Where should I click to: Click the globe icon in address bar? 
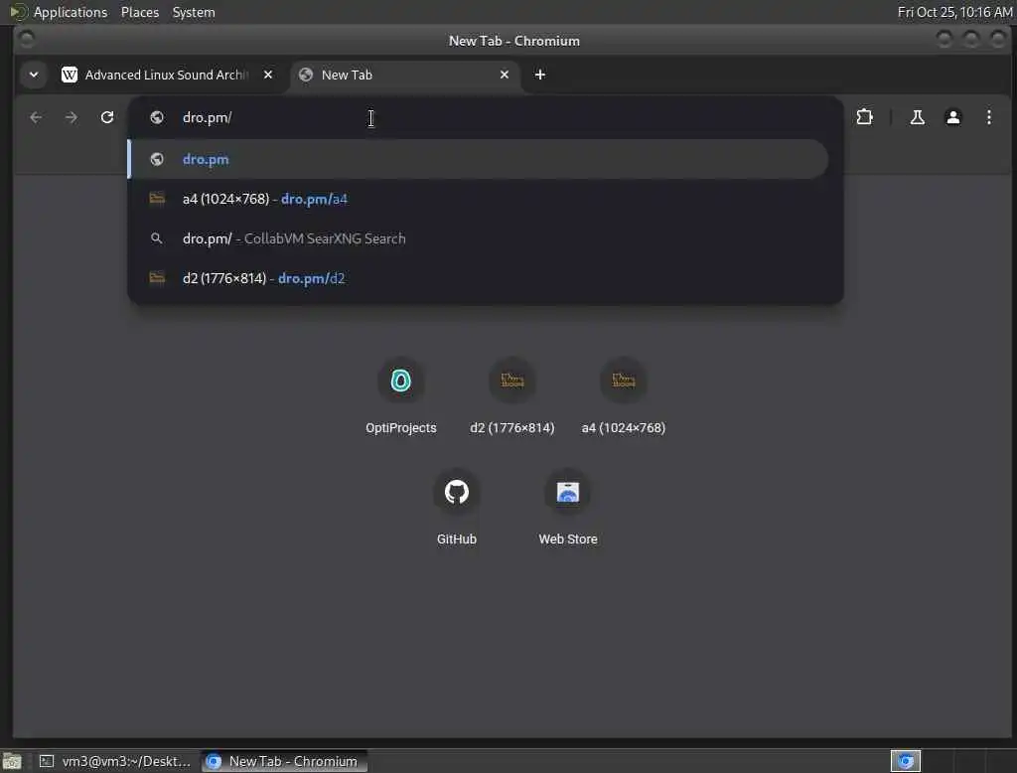point(156,117)
